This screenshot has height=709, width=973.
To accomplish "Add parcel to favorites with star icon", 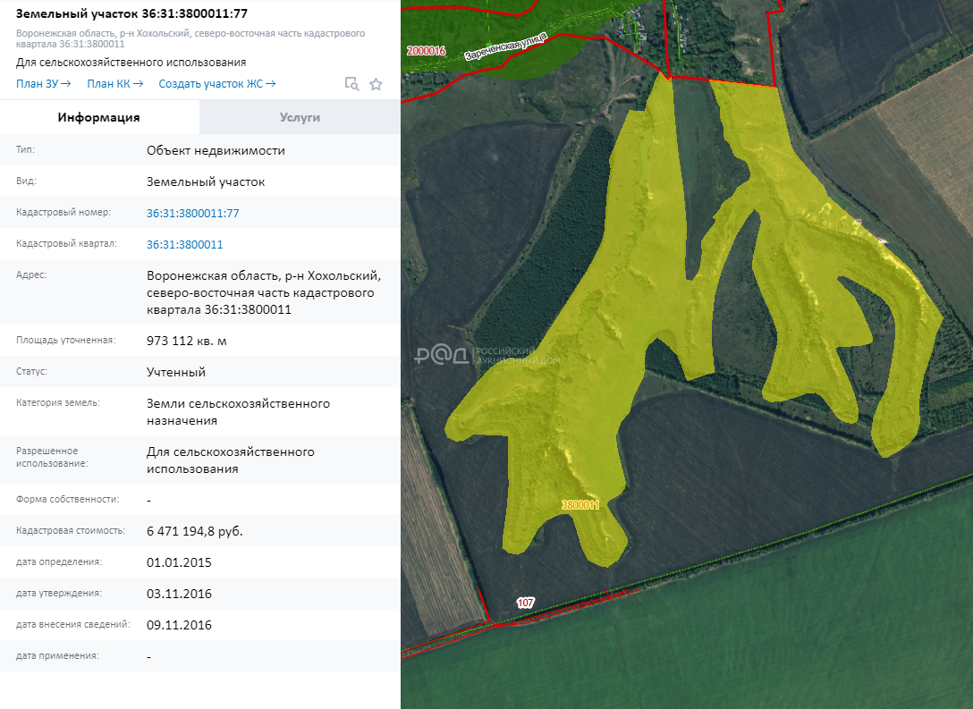I will coord(377,84).
